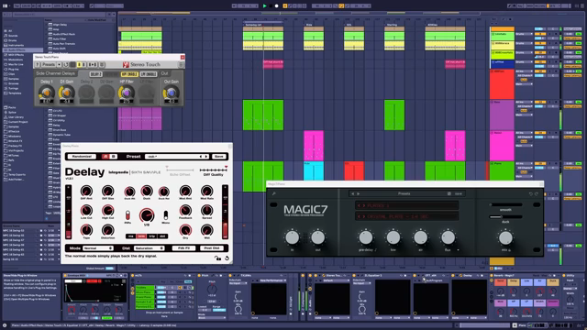
Task: Click Delay 1 knob in Stereo Touch
Action: (x=47, y=93)
